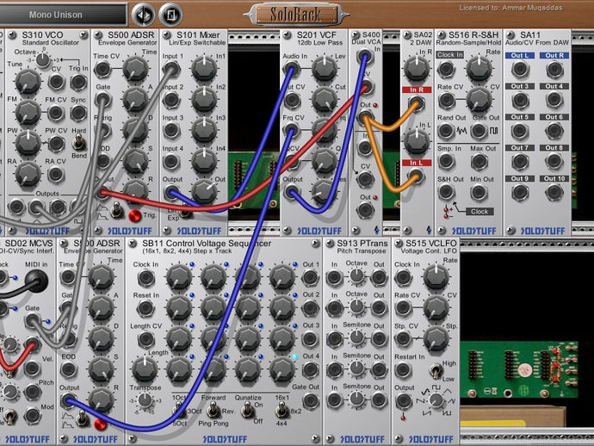Click the SB11 Sequencer Out 1 jack
The image size is (594, 446).
[310, 278]
